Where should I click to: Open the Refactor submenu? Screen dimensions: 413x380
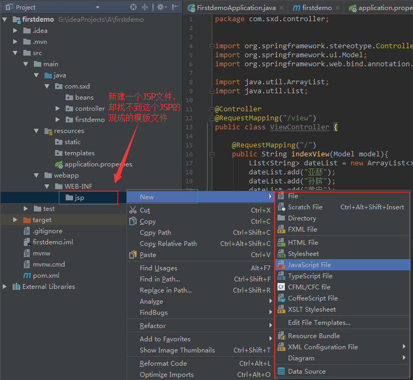click(201, 326)
